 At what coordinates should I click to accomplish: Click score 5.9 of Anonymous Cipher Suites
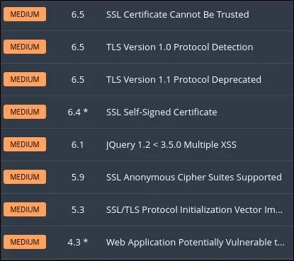(78, 178)
